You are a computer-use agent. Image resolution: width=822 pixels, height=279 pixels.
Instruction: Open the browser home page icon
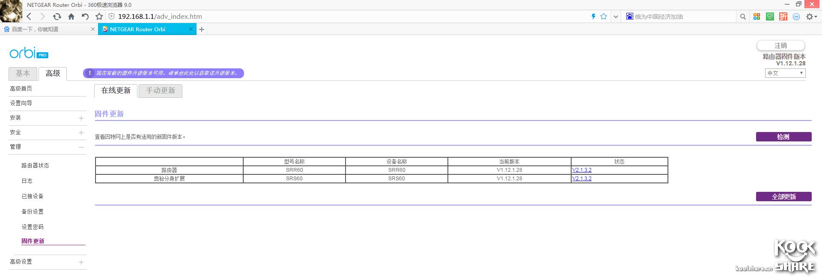click(x=71, y=17)
